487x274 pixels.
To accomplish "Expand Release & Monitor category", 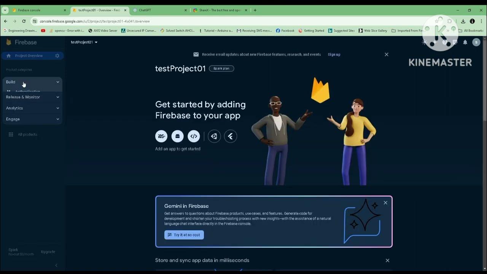I will point(32,97).
